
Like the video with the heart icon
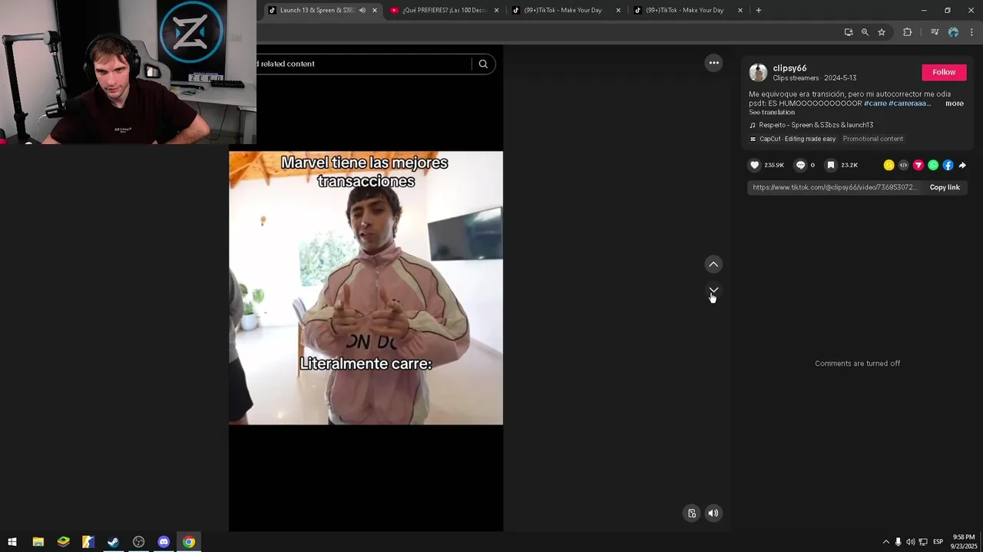click(x=754, y=165)
